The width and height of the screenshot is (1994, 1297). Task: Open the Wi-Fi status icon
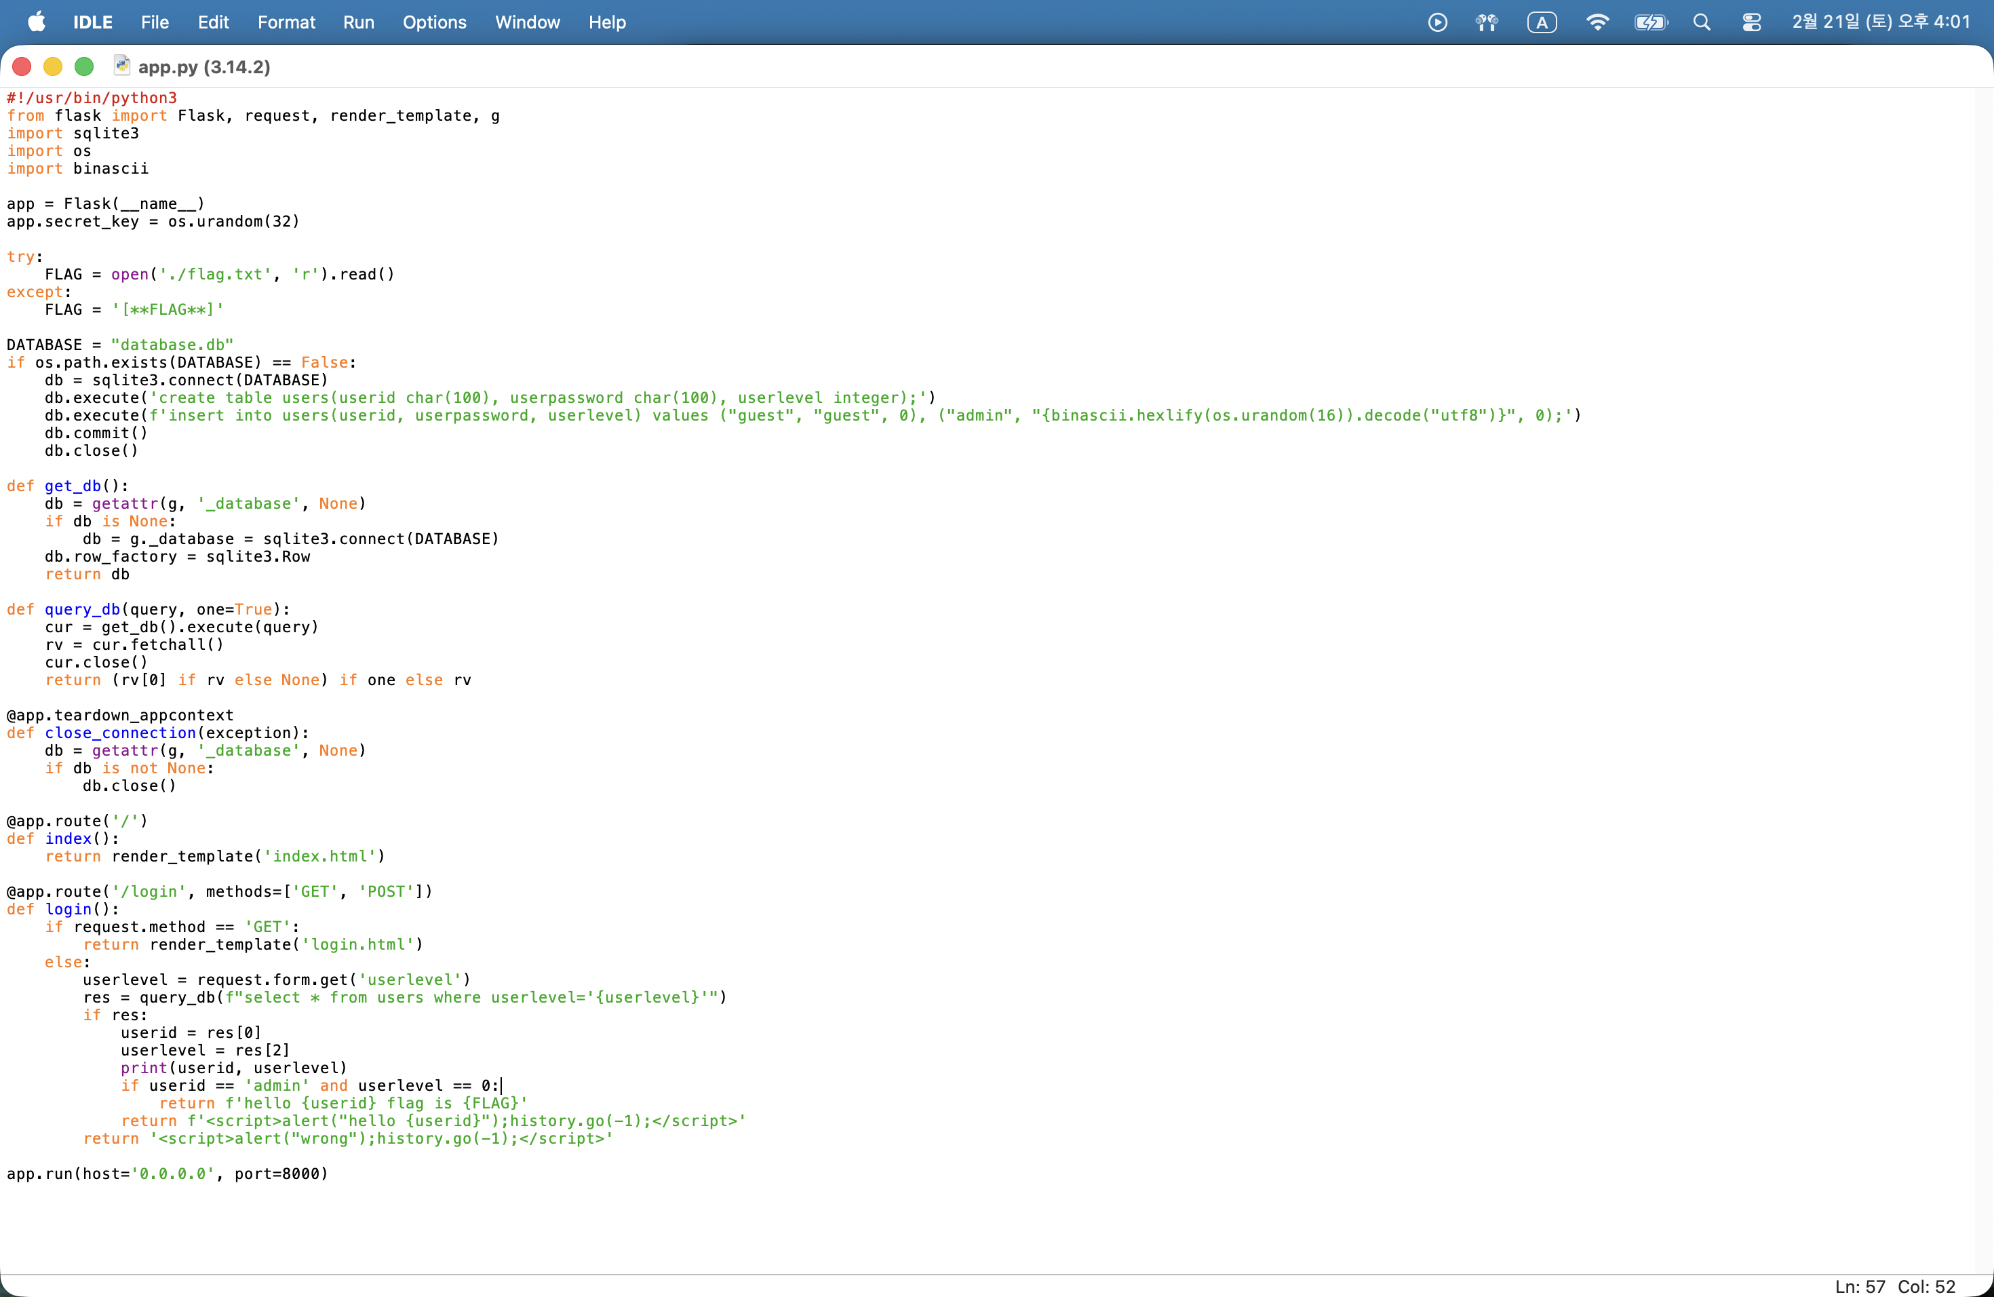[x=1597, y=22]
